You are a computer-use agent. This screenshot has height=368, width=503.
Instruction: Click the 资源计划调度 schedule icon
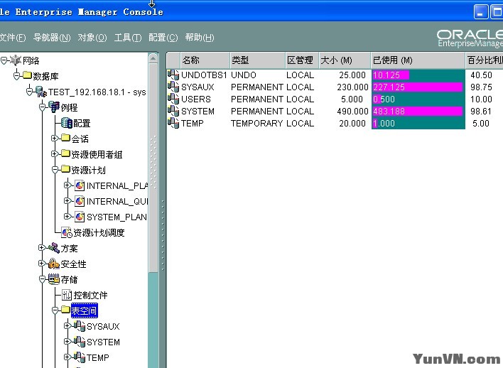click(x=67, y=232)
